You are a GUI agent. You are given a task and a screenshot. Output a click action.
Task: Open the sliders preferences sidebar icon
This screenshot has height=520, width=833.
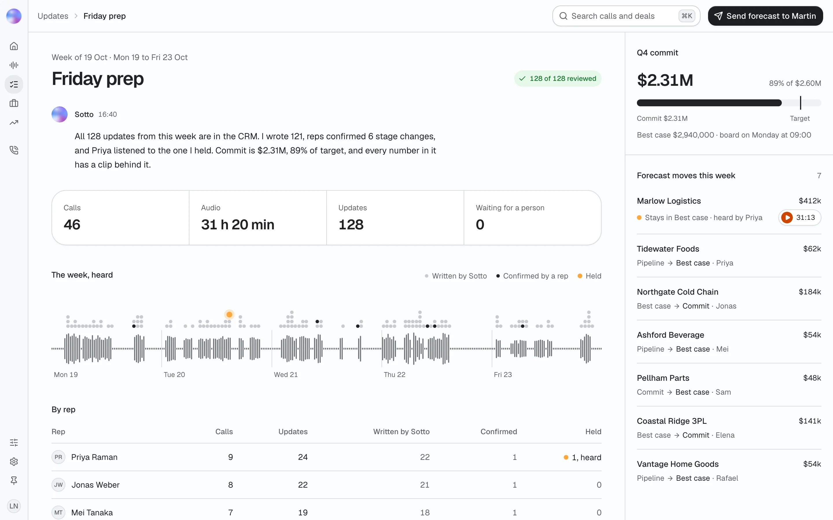click(14, 442)
